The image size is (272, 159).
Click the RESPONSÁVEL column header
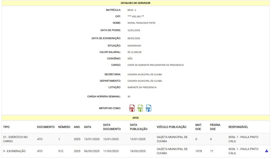[x=238, y=127]
